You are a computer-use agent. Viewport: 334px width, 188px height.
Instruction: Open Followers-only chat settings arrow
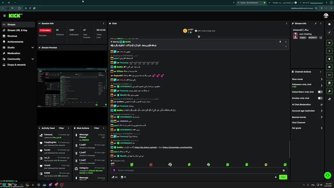click(321, 85)
